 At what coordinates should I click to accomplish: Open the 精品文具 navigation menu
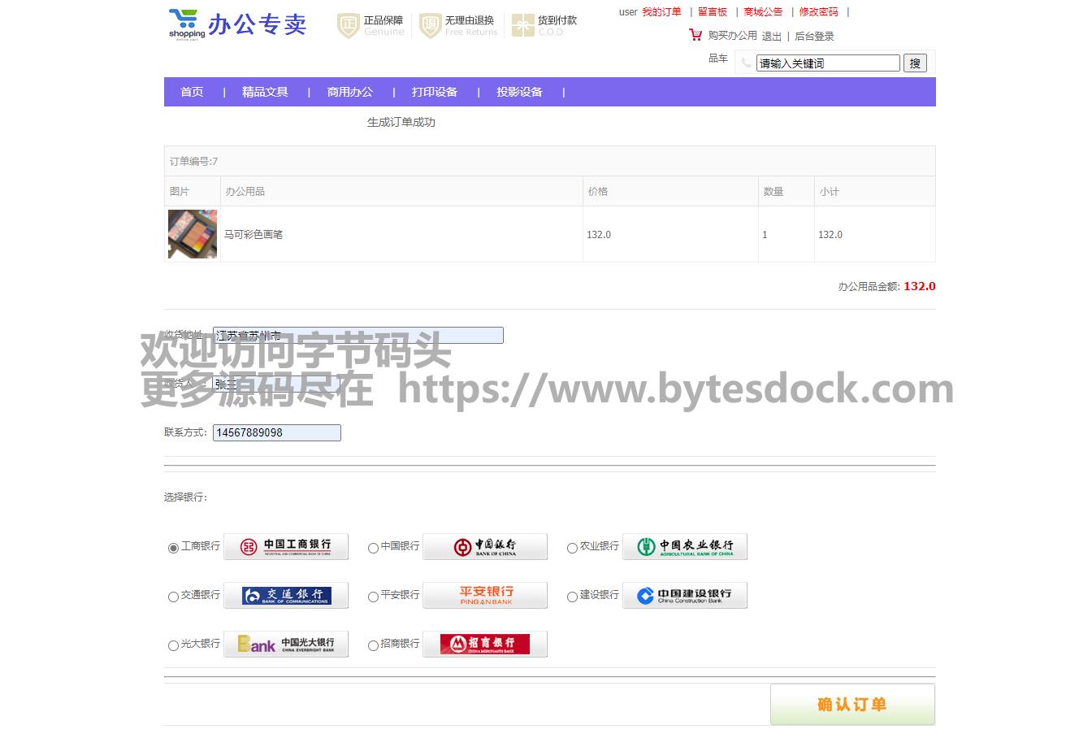coord(265,92)
